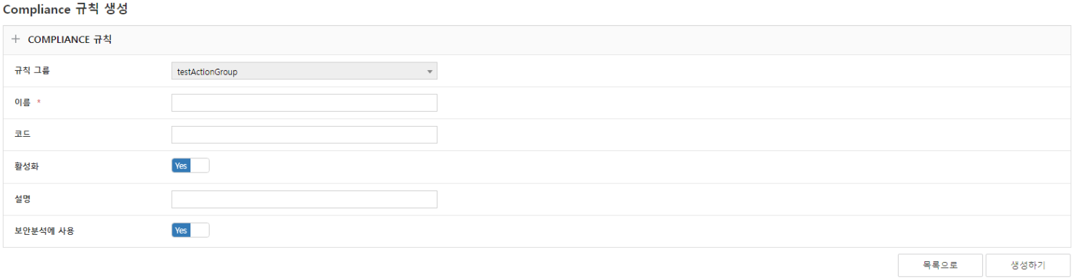Focus the 코드 text field
The height and width of the screenshot is (280, 1074).
click(304, 135)
